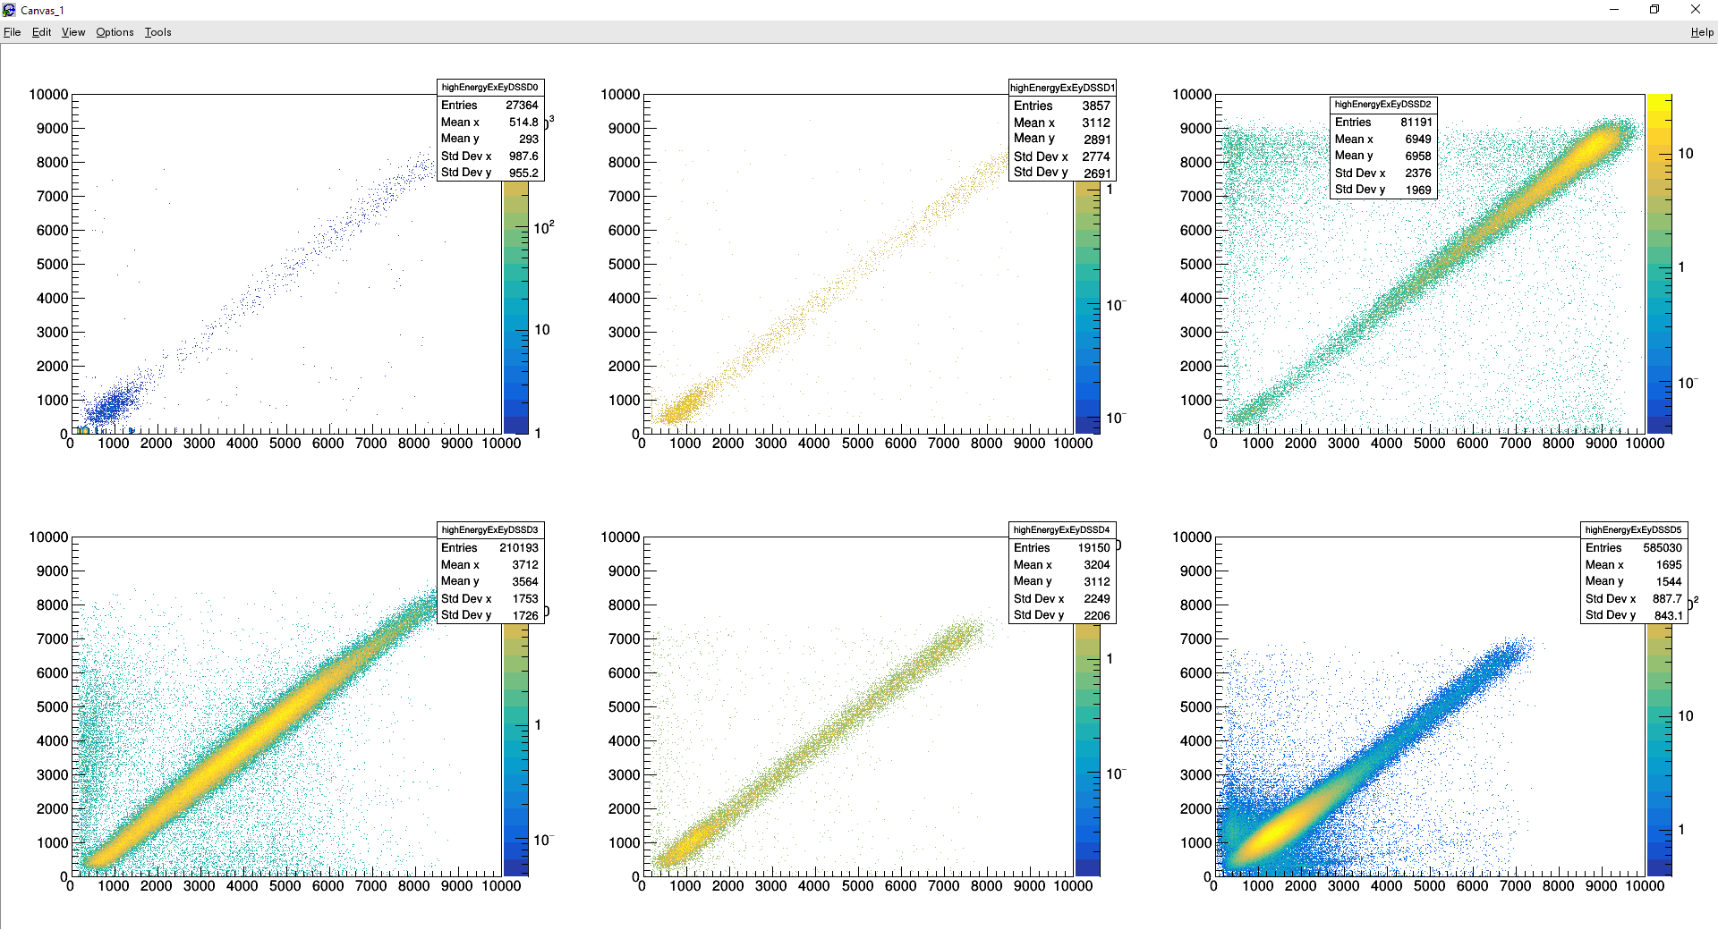Select the highEnergyExEyDSSD4 stats box title
Screen dimensions: 1718x930
click(1061, 530)
